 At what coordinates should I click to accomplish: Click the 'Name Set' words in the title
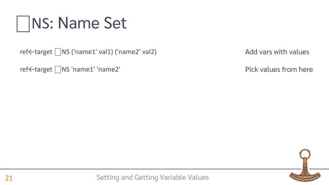click(x=92, y=23)
